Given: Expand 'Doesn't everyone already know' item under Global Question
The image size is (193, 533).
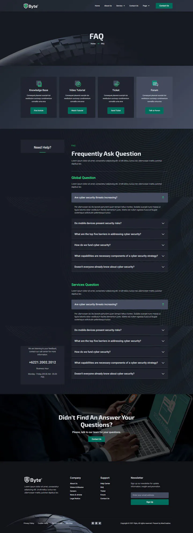Looking at the screenshot, I should point(120,267).
